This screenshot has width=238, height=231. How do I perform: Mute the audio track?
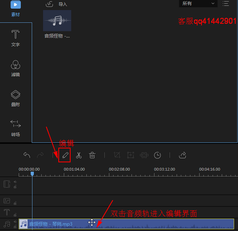coord(15,222)
